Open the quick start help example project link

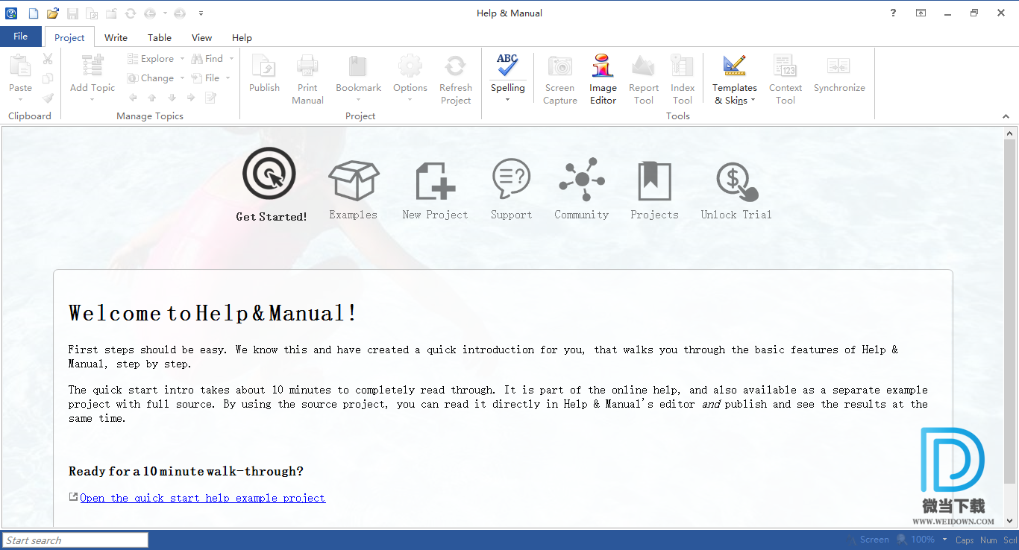pyautogui.click(x=202, y=498)
